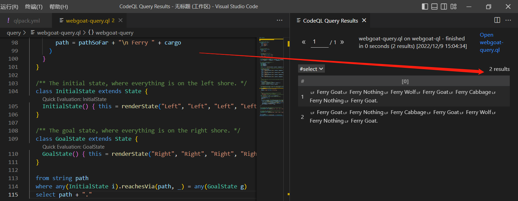Click the results page number field
The height and width of the screenshot is (201, 518).
(x=319, y=42)
